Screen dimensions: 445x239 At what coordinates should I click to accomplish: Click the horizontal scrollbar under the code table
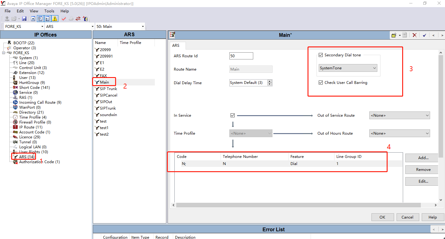[x=304, y=205]
